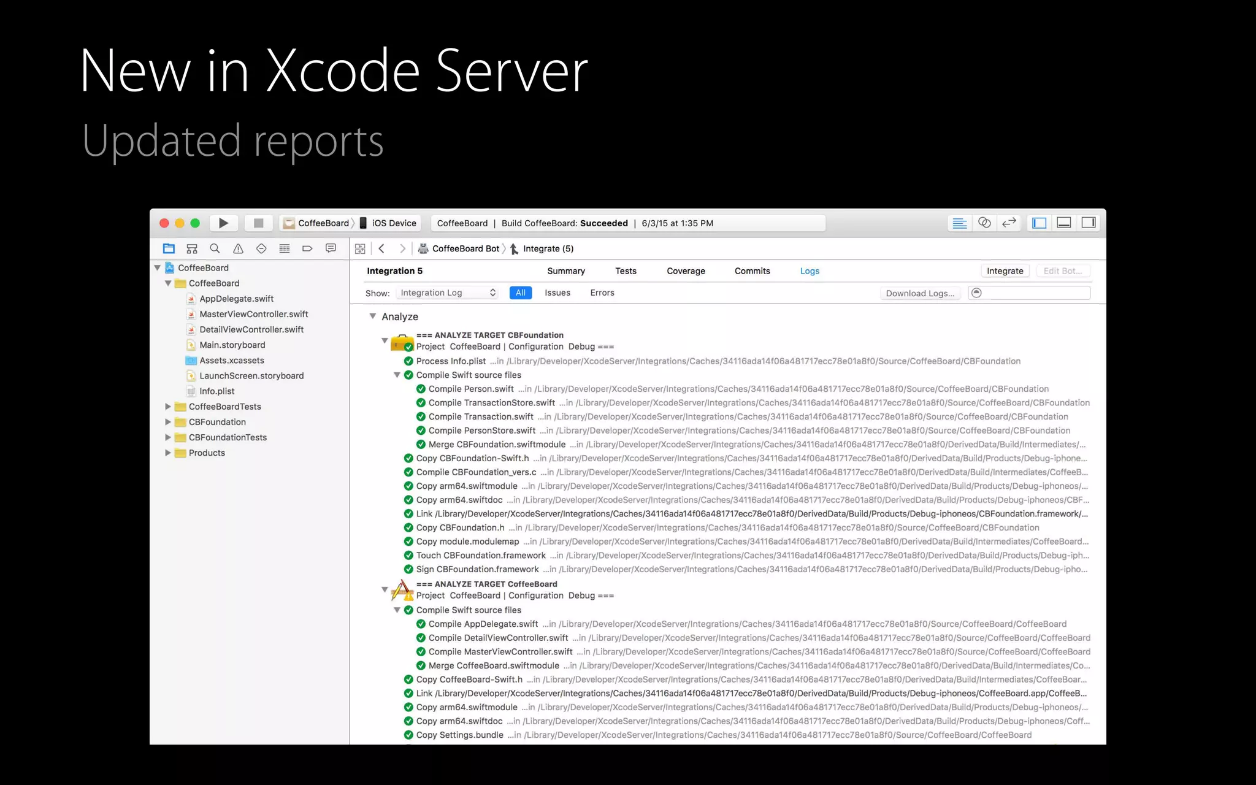Stop the running build
1256x785 pixels.
coord(258,223)
